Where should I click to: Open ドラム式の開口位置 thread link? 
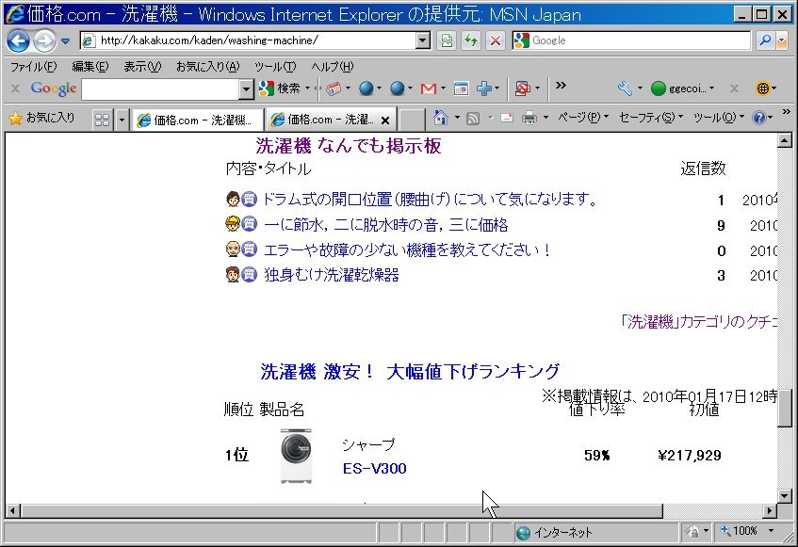431,200
